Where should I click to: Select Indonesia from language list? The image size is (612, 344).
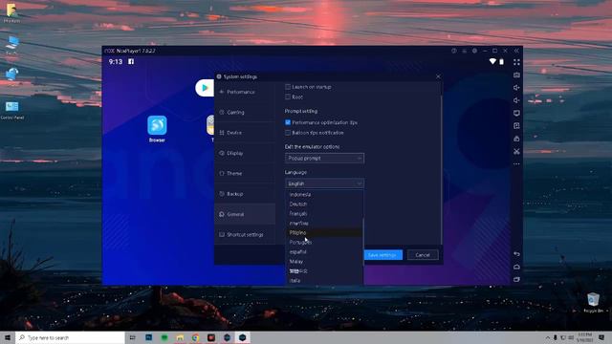coord(324,194)
